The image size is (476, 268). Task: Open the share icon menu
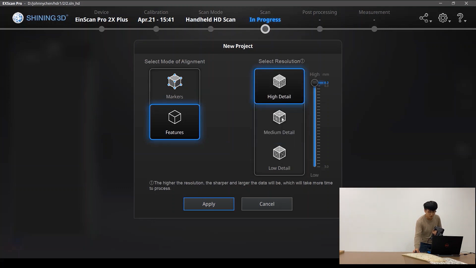pos(425,18)
